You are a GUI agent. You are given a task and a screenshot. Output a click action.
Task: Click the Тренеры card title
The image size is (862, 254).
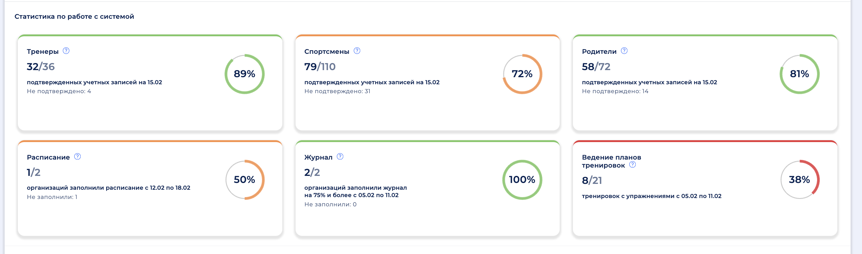pos(42,51)
